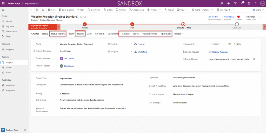This screenshot has width=266, height=133.
Task: Open the settings gear icon
Action: 249,3
